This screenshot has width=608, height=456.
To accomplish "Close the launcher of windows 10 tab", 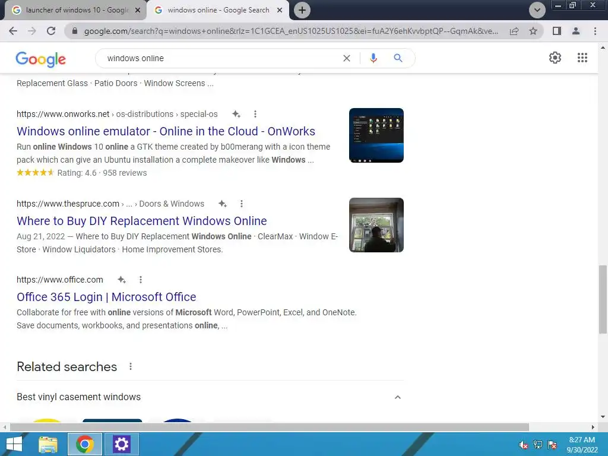I will [138, 11].
